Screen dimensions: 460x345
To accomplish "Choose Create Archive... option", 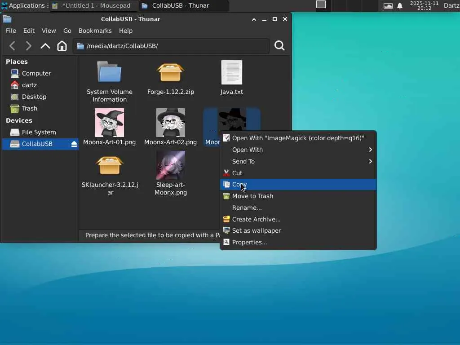I will point(298,219).
